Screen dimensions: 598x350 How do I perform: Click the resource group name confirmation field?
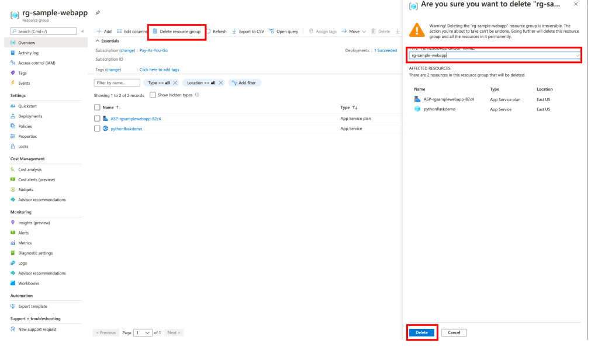pyautogui.click(x=493, y=56)
